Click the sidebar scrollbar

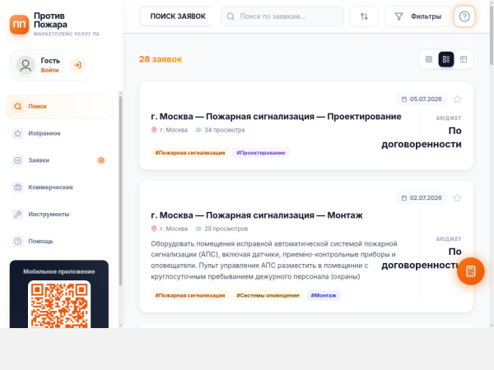(120, 191)
